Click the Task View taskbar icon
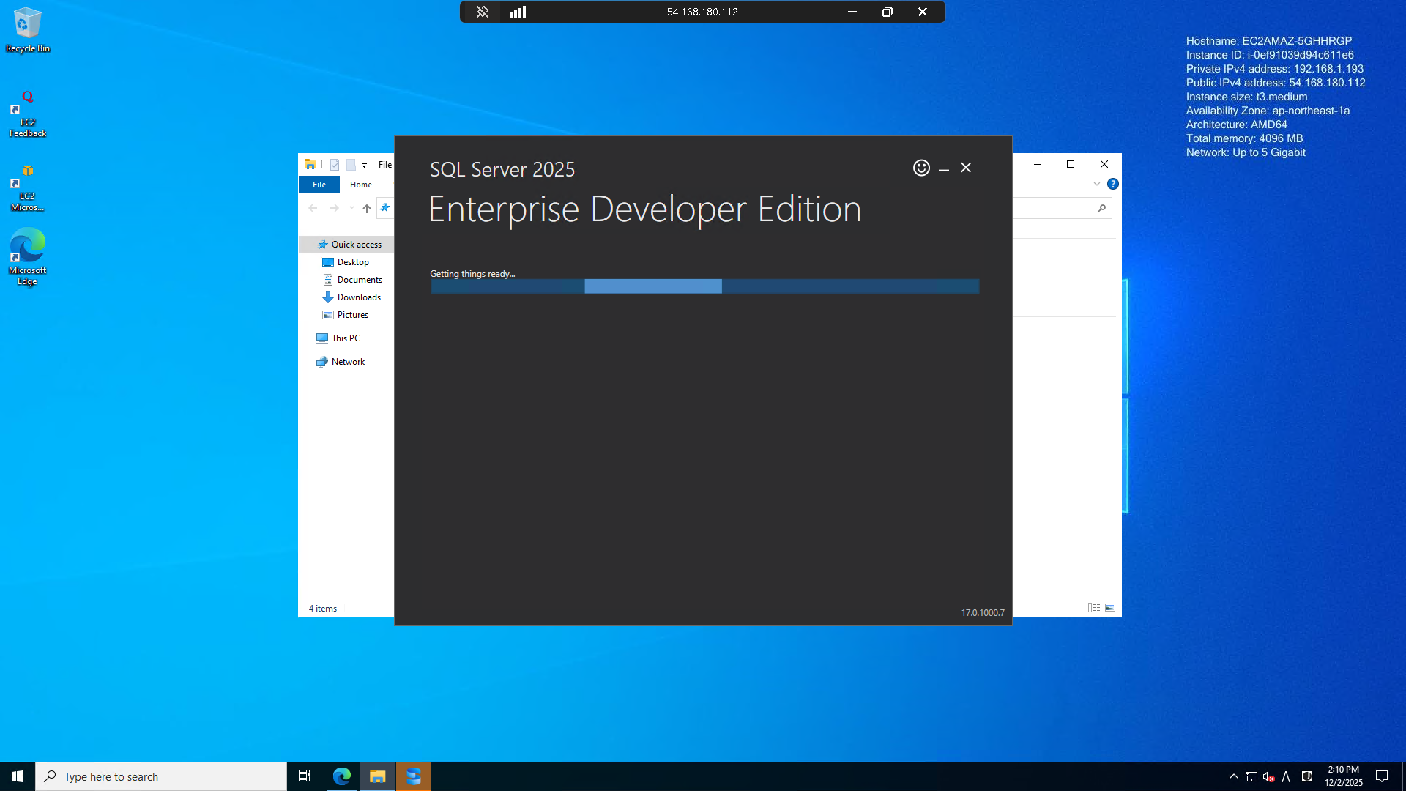Image resolution: width=1406 pixels, height=791 pixels. pyautogui.click(x=305, y=776)
